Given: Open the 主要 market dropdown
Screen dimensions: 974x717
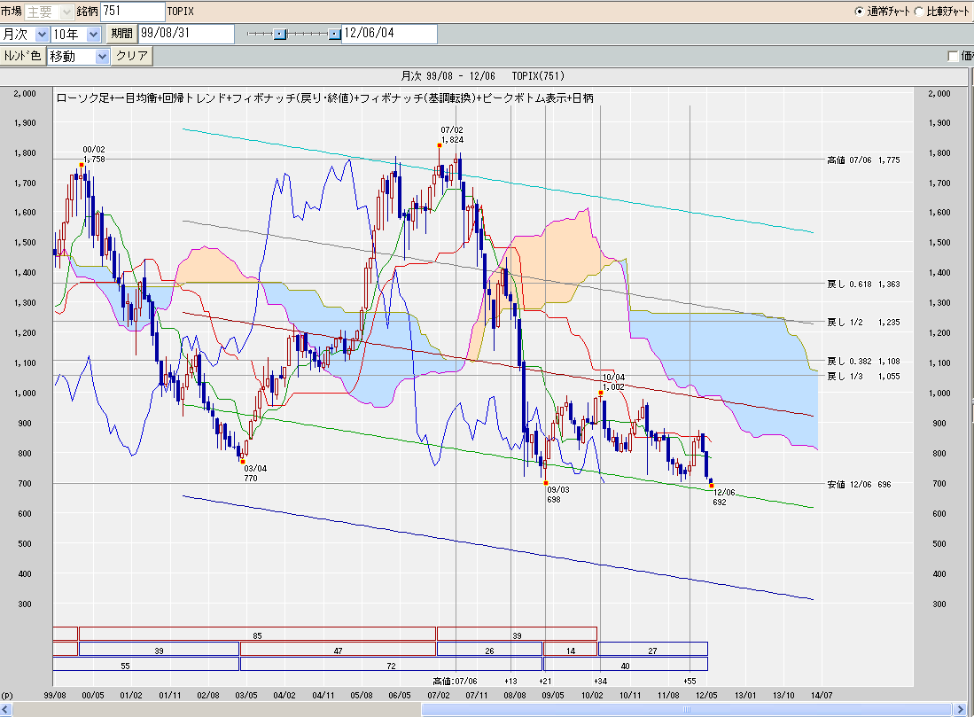Looking at the screenshot, I should [49, 12].
